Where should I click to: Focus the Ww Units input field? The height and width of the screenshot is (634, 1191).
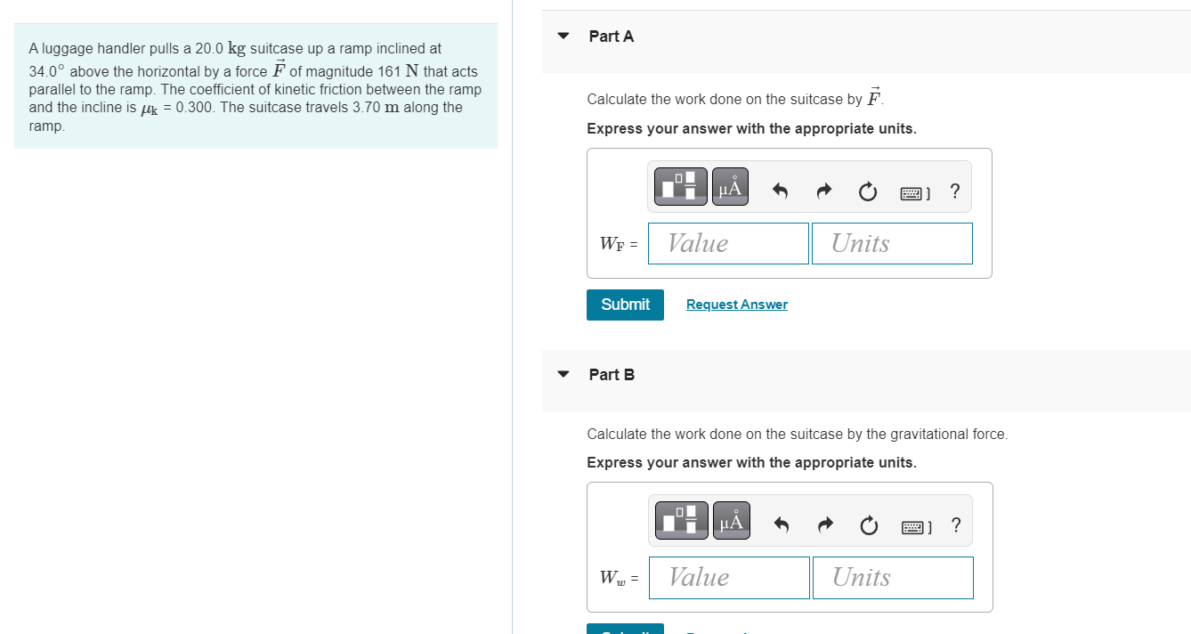(893, 577)
